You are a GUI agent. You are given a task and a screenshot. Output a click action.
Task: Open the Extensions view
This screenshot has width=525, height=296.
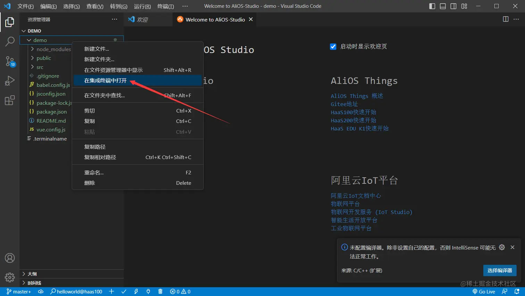pyautogui.click(x=10, y=100)
